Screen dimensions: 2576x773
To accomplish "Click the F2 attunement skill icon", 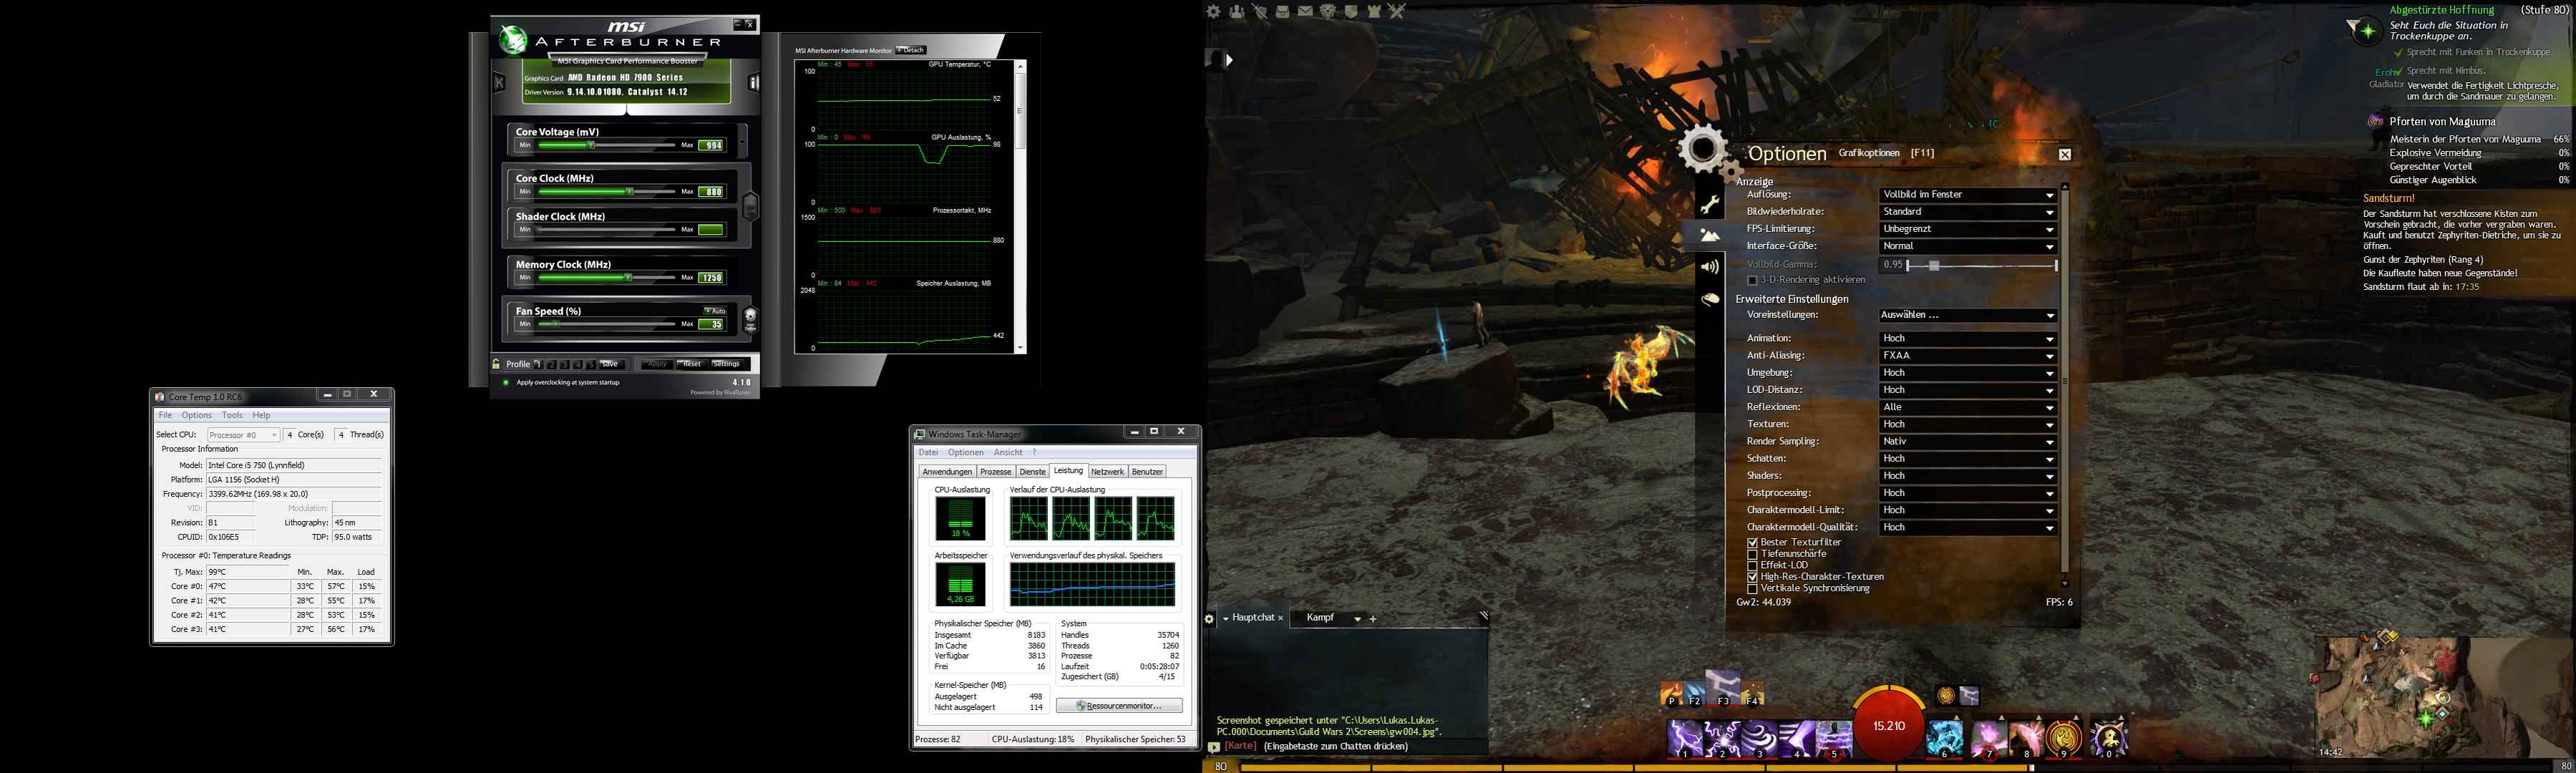I will pos(1694,693).
